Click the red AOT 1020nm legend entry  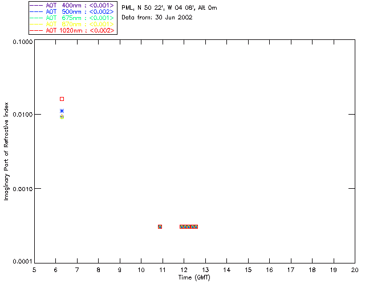72,30
